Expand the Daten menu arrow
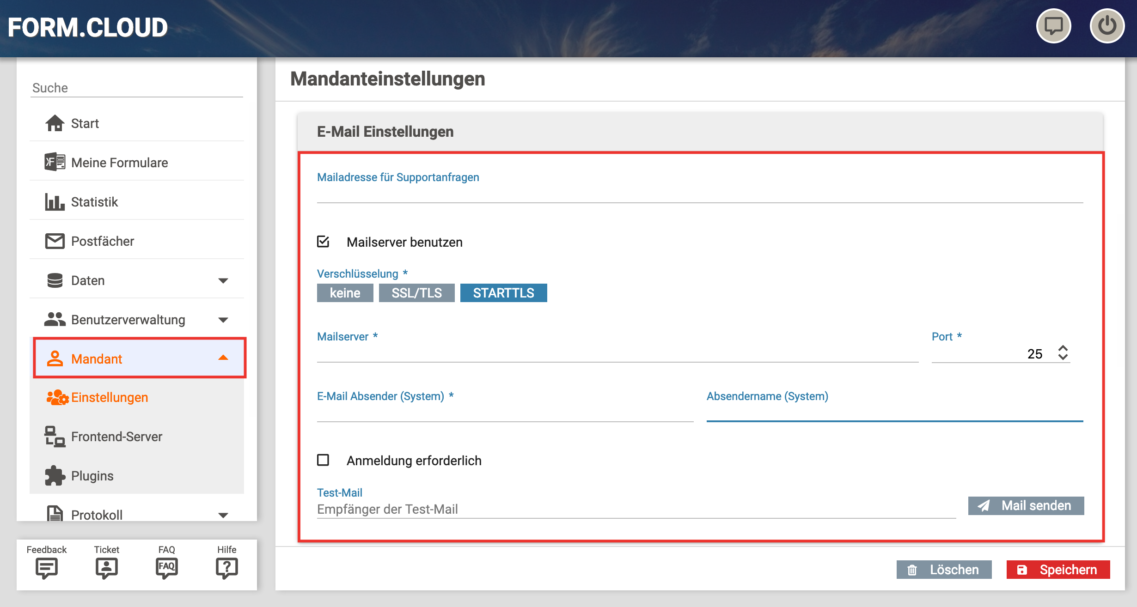Image resolution: width=1137 pixels, height=607 pixels. (223, 280)
